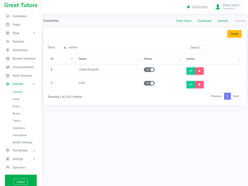Click the Operators people icon in sidebar
248x186 pixels.
click(7, 167)
